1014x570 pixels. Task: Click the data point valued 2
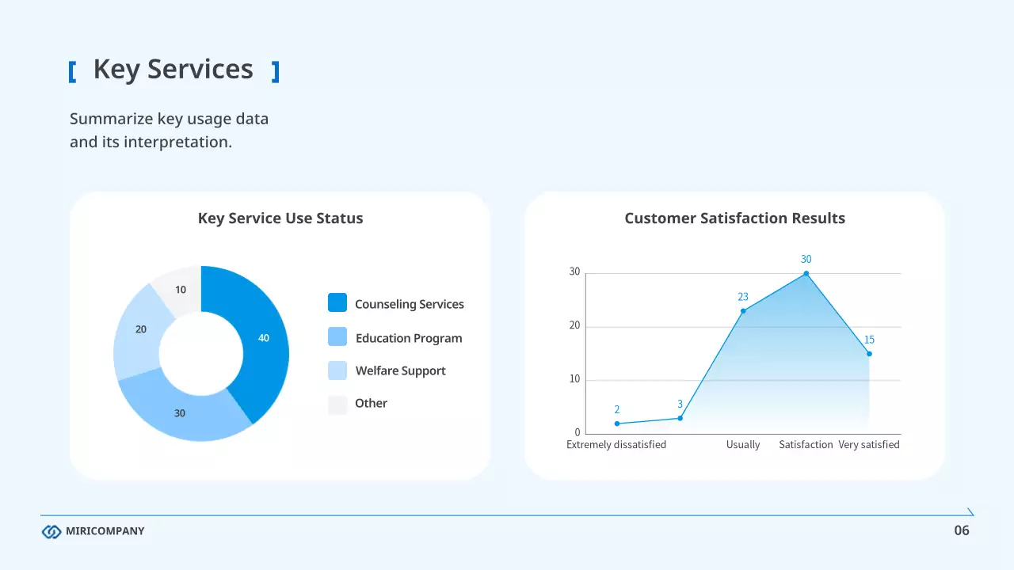(x=617, y=424)
